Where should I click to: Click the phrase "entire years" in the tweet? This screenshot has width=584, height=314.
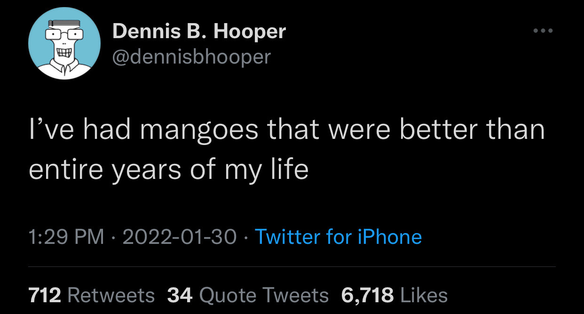(105, 169)
